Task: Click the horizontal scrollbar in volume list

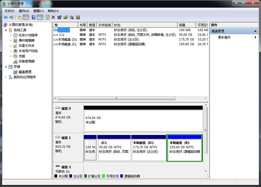Action: (x=116, y=98)
